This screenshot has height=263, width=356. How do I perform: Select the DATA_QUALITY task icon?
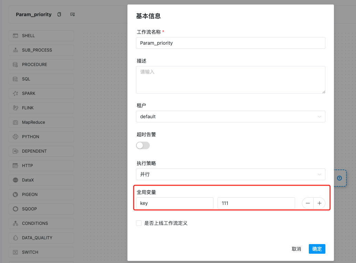tap(15, 238)
